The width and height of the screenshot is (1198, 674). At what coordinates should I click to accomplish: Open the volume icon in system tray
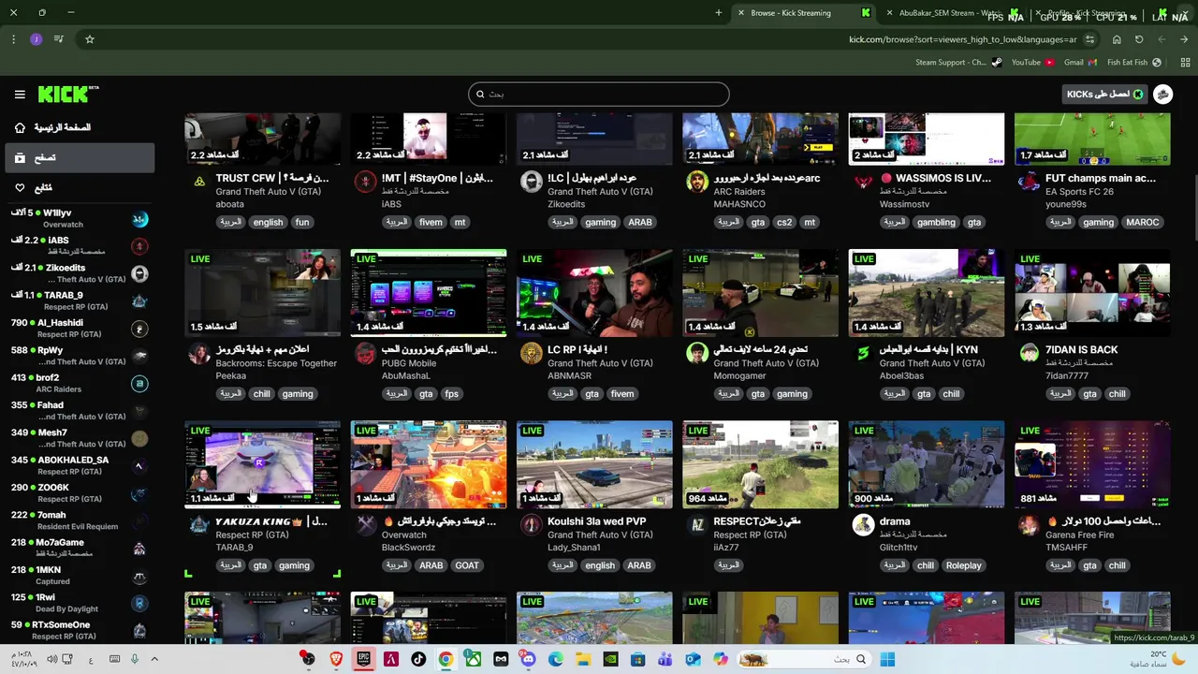click(52, 659)
